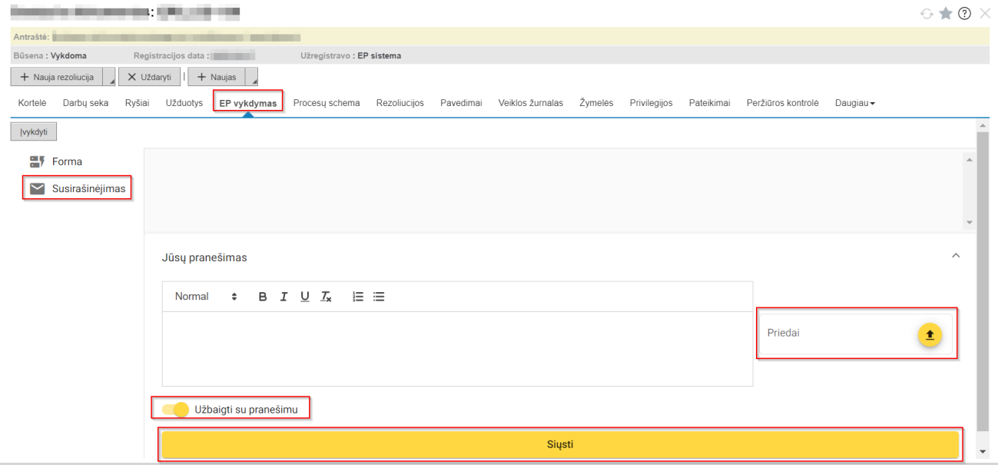Image resolution: width=998 pixels, height=465 pixels.
Task: Toggle Užbaigti su pranešimu switch
Action: 176,410
